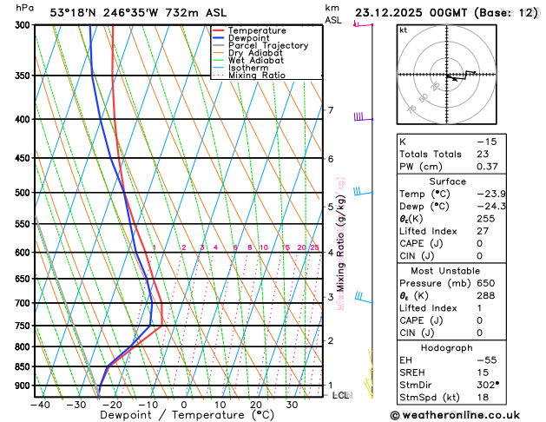The image size is (546, 422).
Task: Click the 'LCL' marker label
Action: pos(342,395)
